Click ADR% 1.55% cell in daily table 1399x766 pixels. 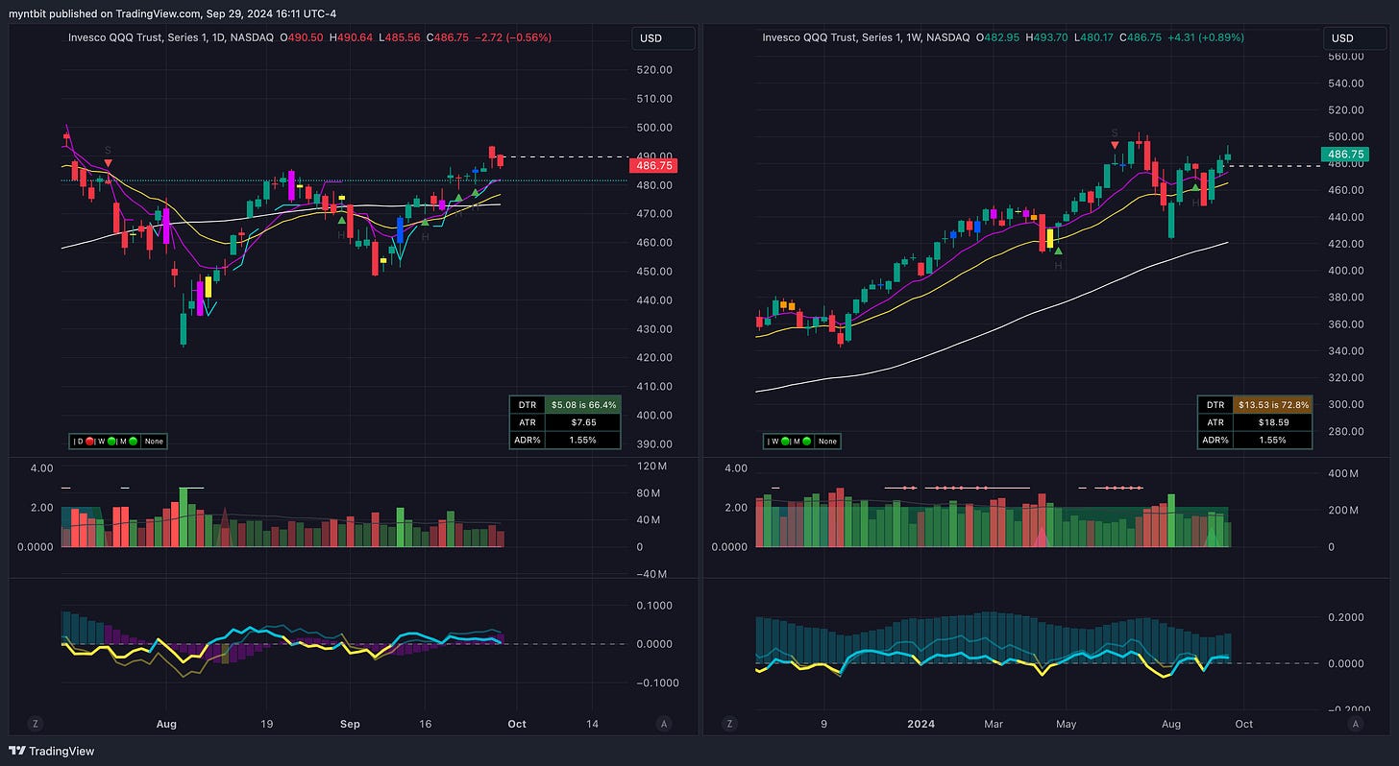pyautogui.click(x=583, y=440)
